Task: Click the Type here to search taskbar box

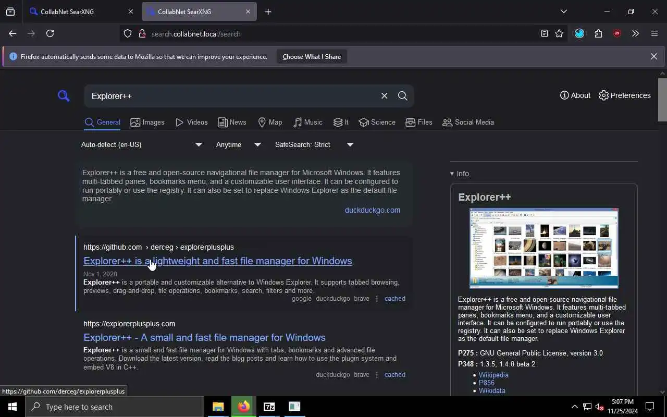Action: (x=115, y=407)
